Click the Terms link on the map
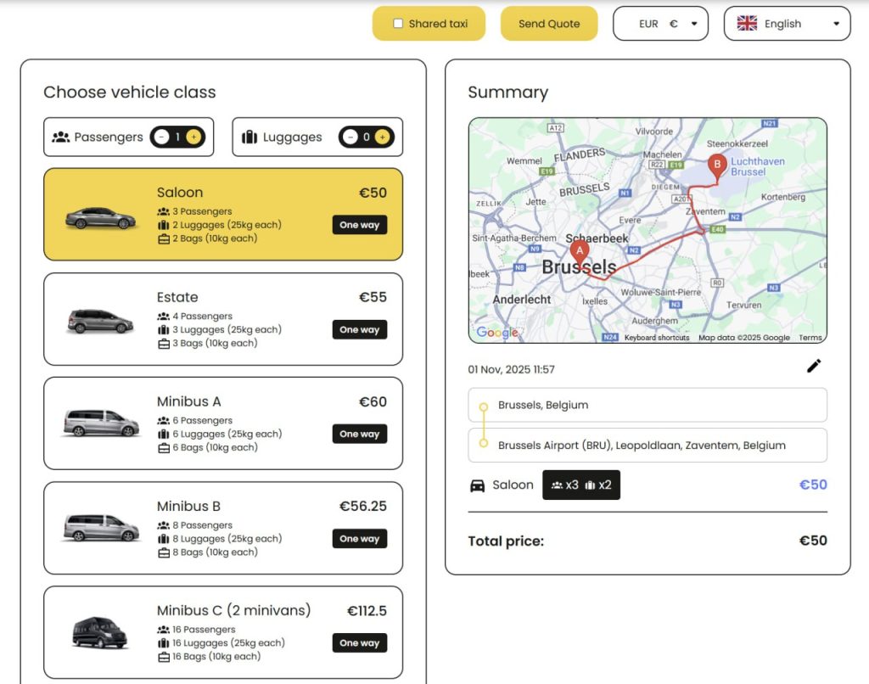Image resolution: width=869 pixels, height=684 pixels. point(810,337)
